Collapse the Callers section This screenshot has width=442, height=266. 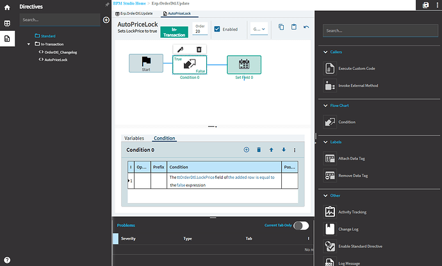[325, 52]
